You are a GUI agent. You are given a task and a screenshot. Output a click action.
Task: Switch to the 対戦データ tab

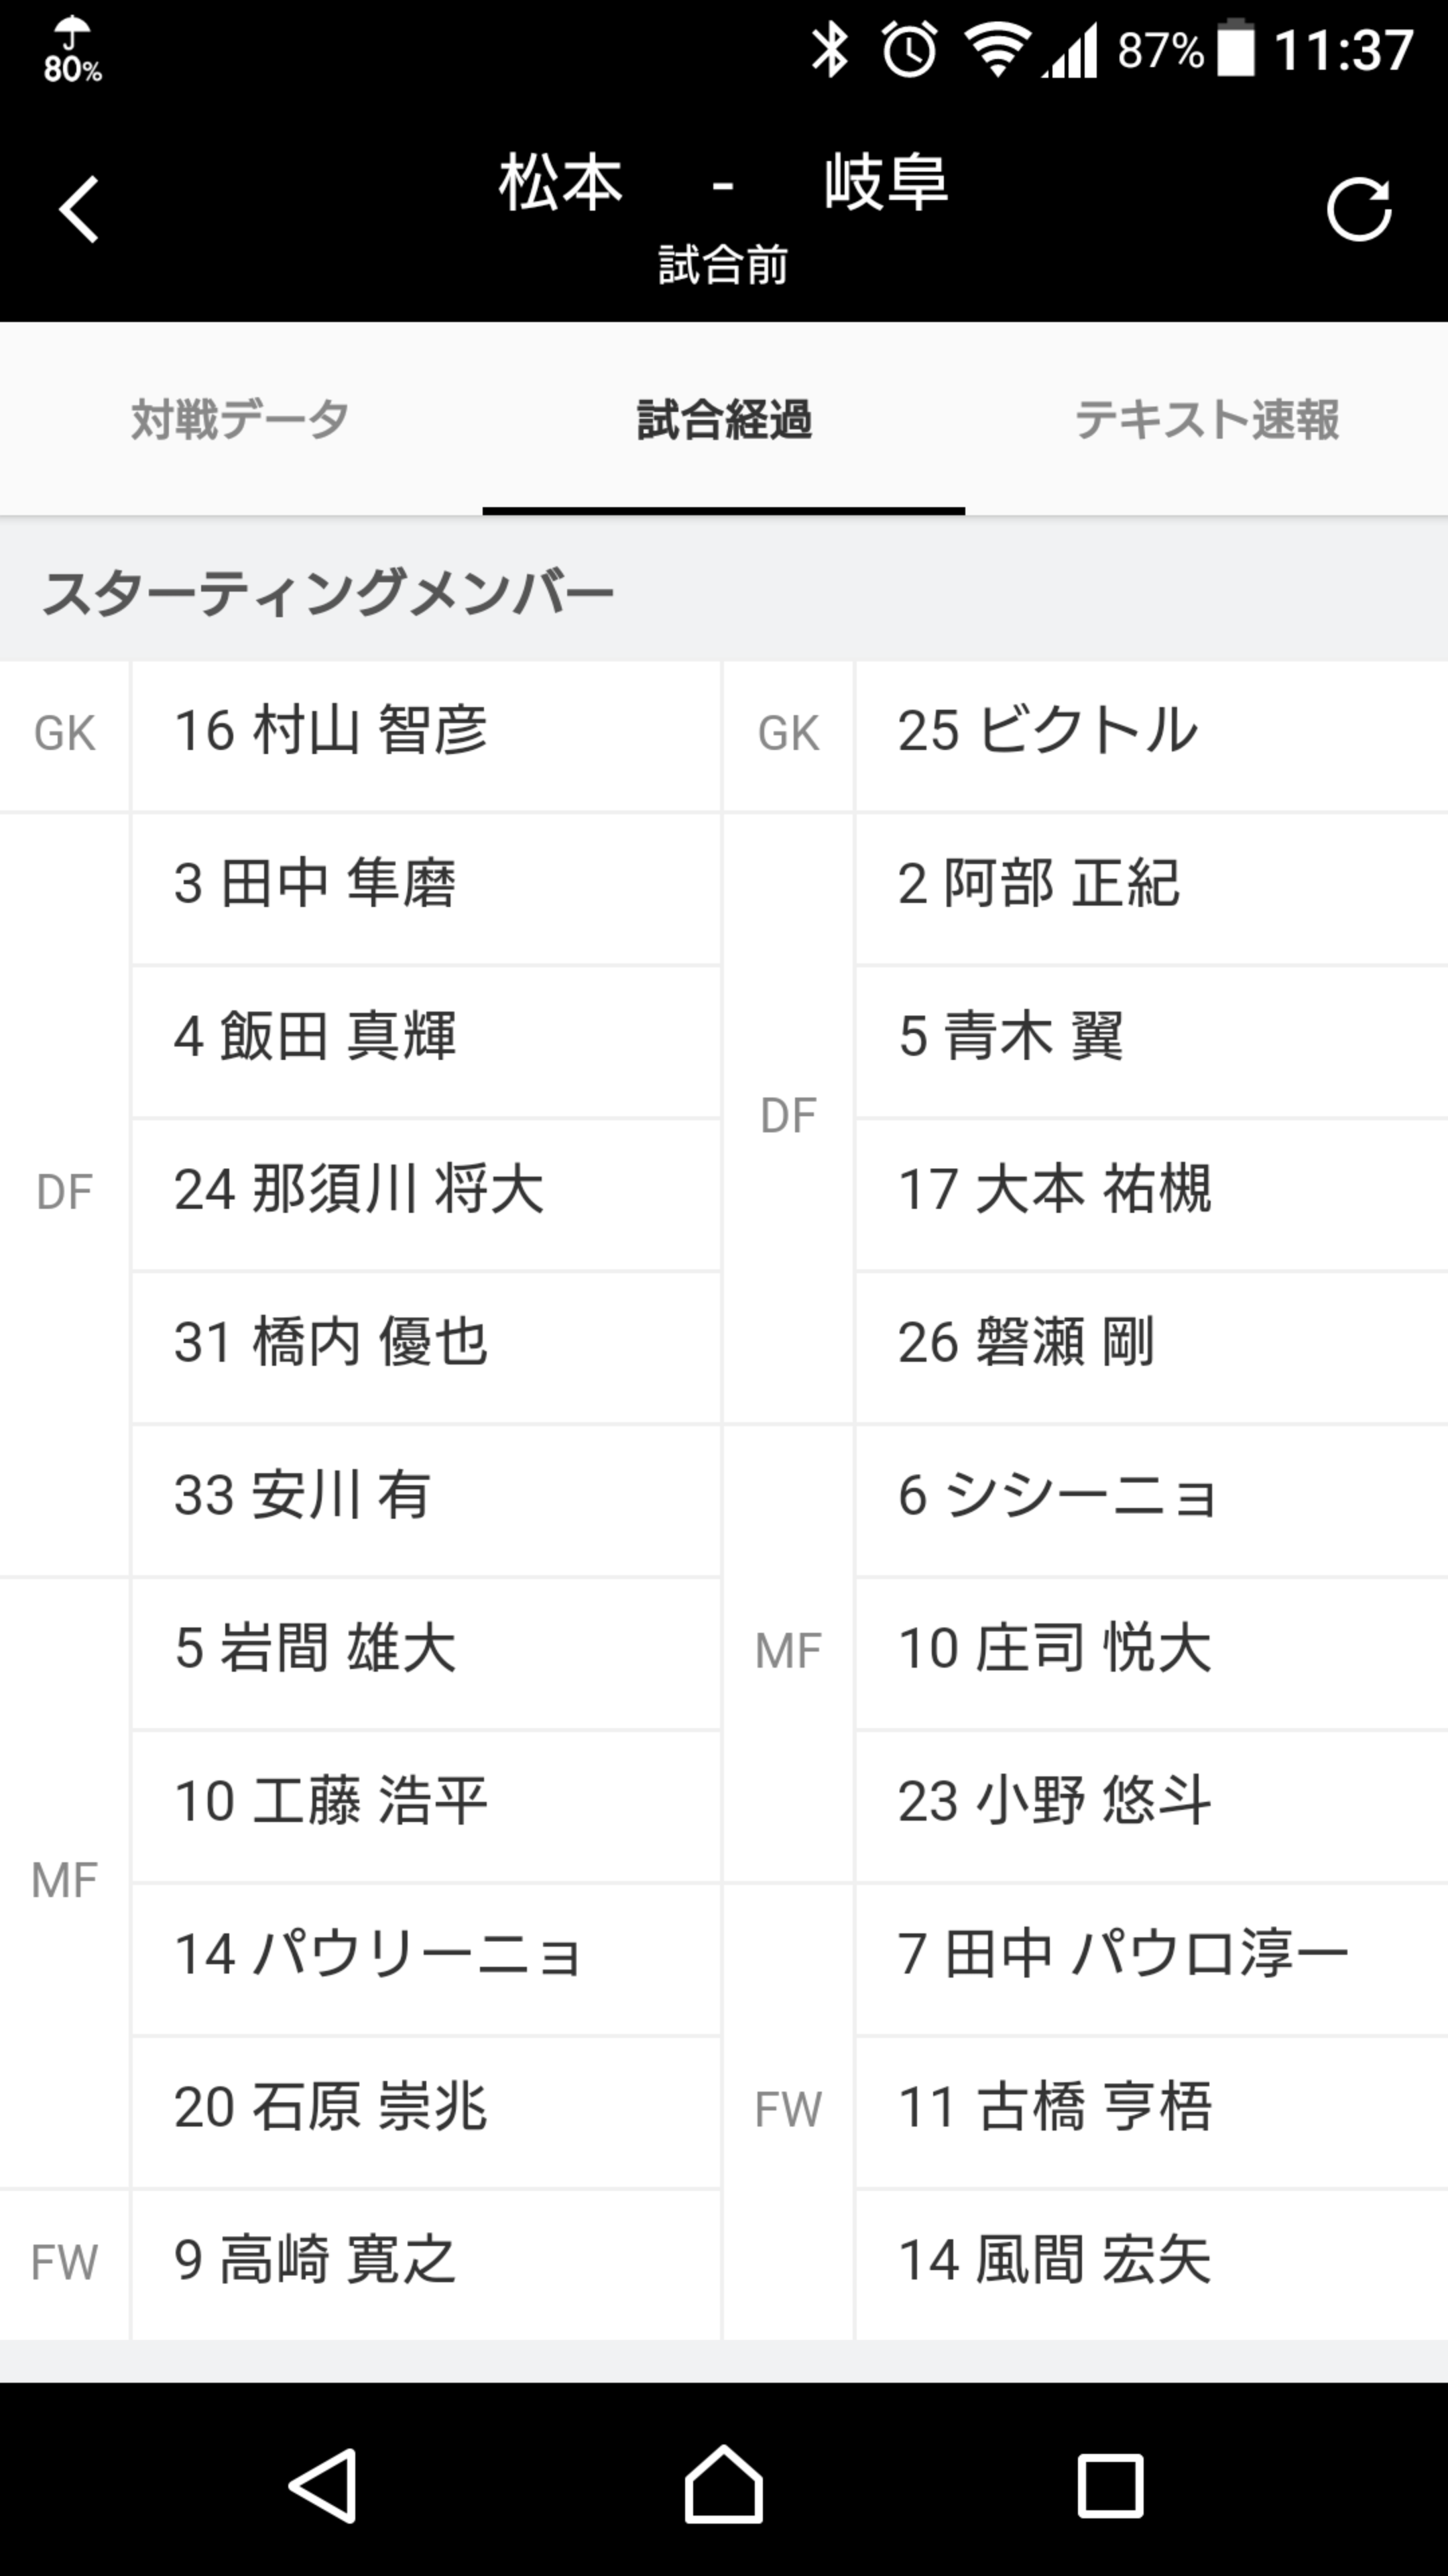(x=241, y=419)
